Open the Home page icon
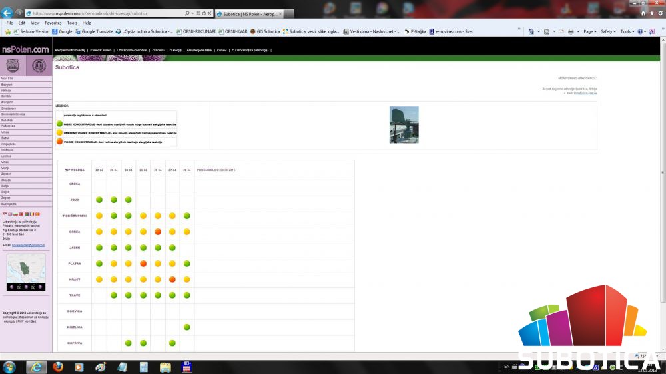The width and height of the screenshot is (666, 374). tap(643, 13)
